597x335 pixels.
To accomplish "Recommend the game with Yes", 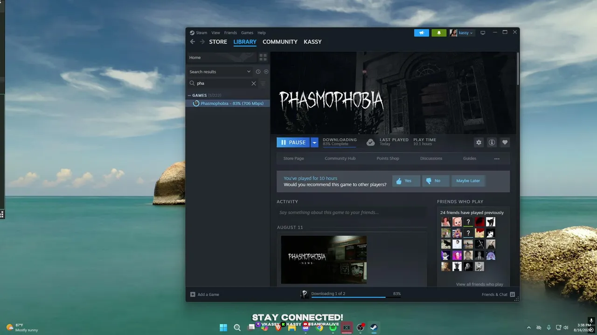I will click(406, 181).
